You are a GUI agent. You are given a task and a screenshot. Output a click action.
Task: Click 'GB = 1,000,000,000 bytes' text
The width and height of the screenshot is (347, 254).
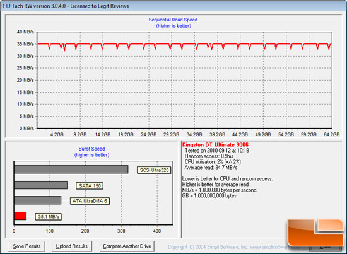pyautogui.click(x=209, y=196)
